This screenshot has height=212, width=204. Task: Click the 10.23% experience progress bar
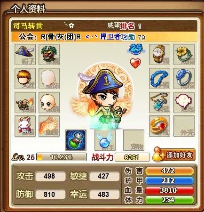62,157
